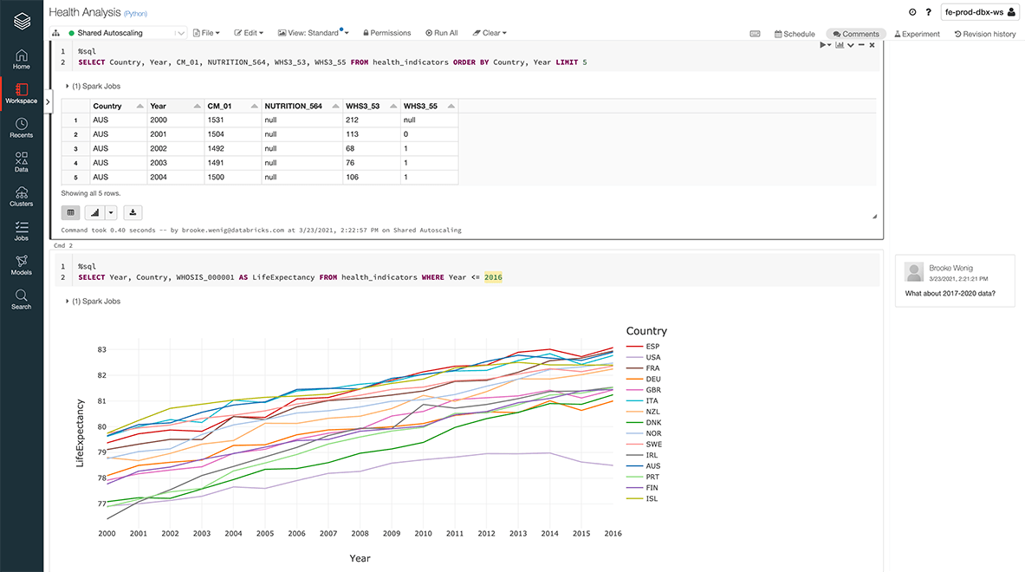Toggle the USA series in chart legend

[x=652, y=357]
